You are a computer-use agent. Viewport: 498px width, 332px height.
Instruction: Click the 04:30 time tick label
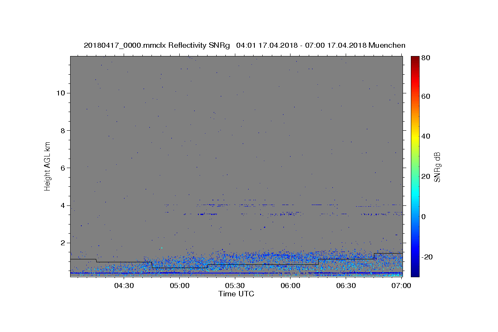(x=124, y=286)
